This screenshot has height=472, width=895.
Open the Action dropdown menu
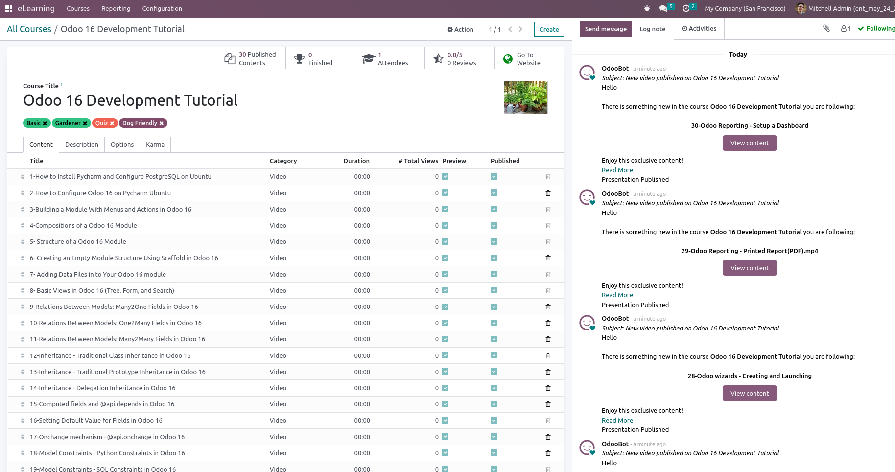(460, 29)
